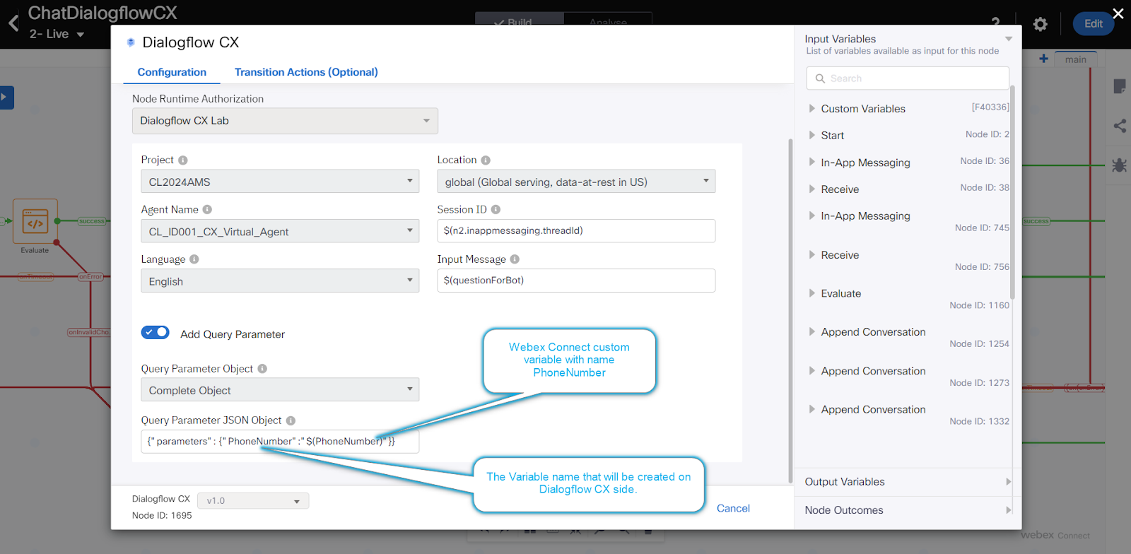Click the debug bug icon in right sidebar
1131x554 pixels.
point(1119,165)
